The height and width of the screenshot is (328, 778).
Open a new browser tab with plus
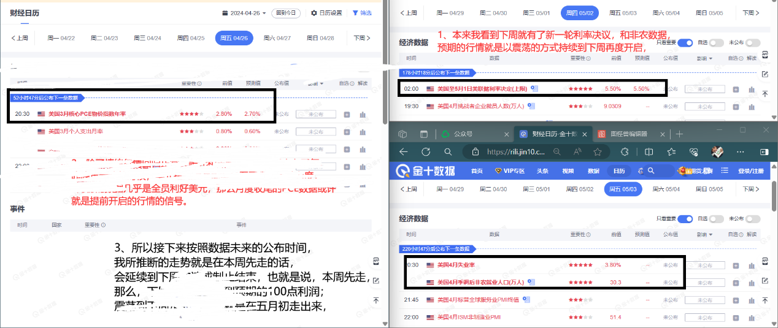pos(680,134)
